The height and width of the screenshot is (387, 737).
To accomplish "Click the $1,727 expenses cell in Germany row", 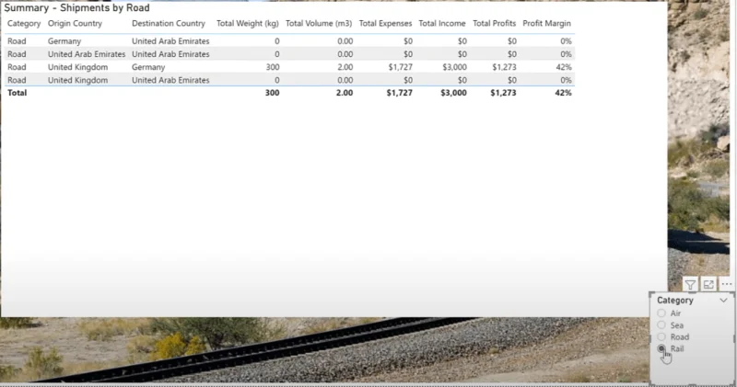I will [401, 67].
